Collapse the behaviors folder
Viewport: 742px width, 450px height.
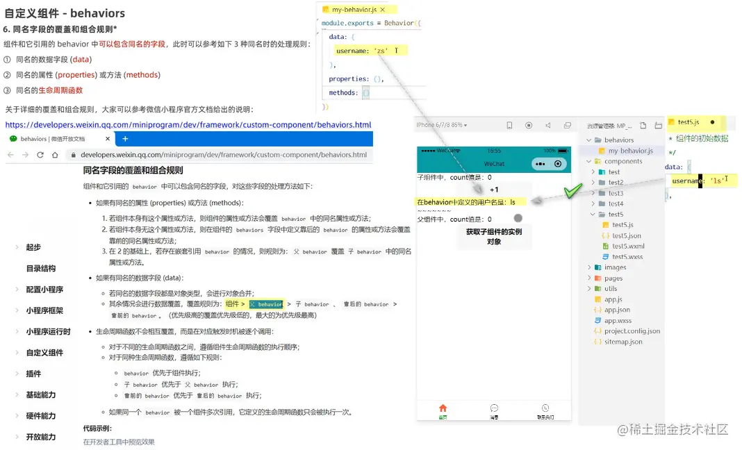point(588,140)
